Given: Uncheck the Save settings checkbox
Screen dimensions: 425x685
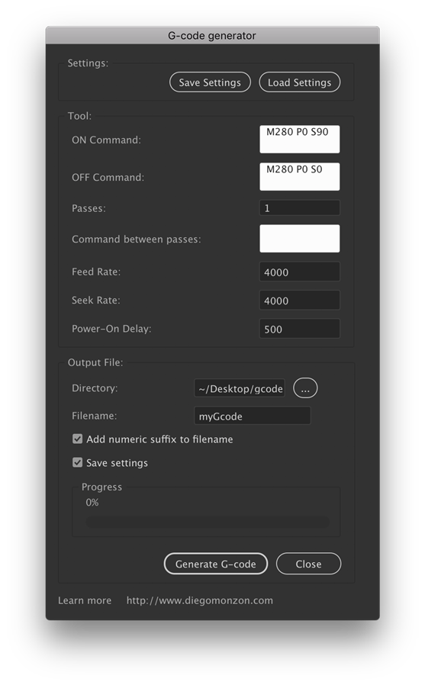Looking at the screenshot, I should click(x=77, y=462).
